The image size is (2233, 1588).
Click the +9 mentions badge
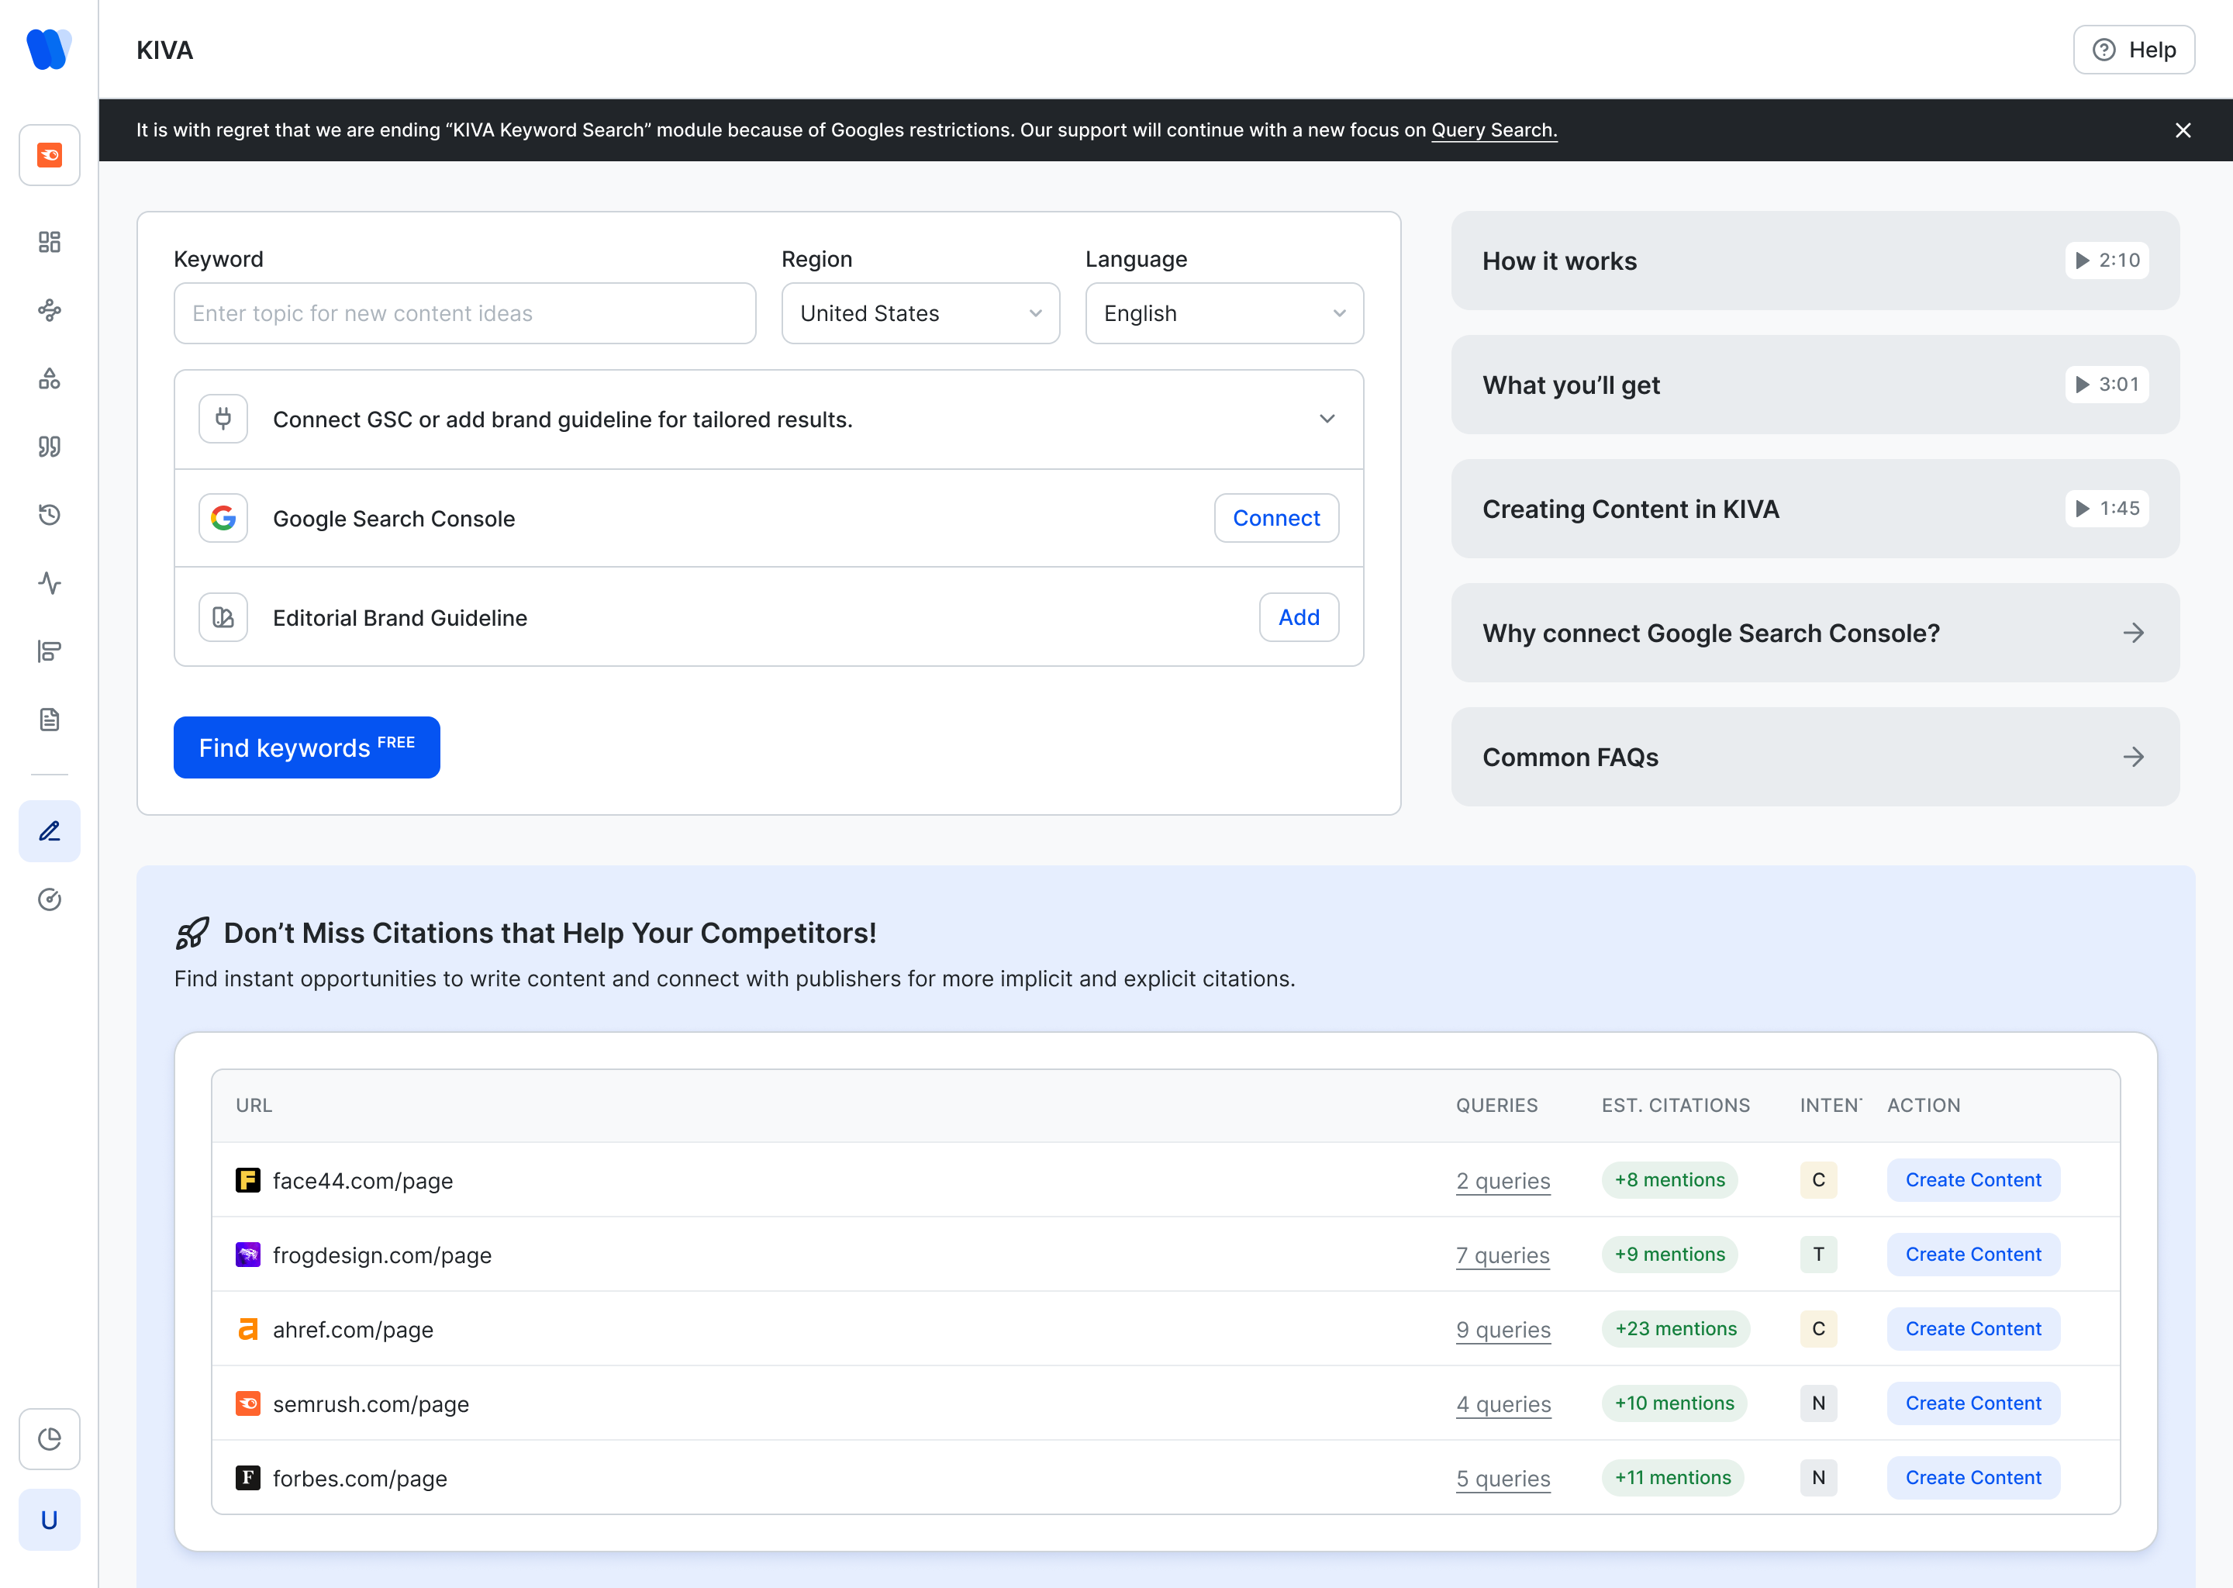[1670, 1255]
